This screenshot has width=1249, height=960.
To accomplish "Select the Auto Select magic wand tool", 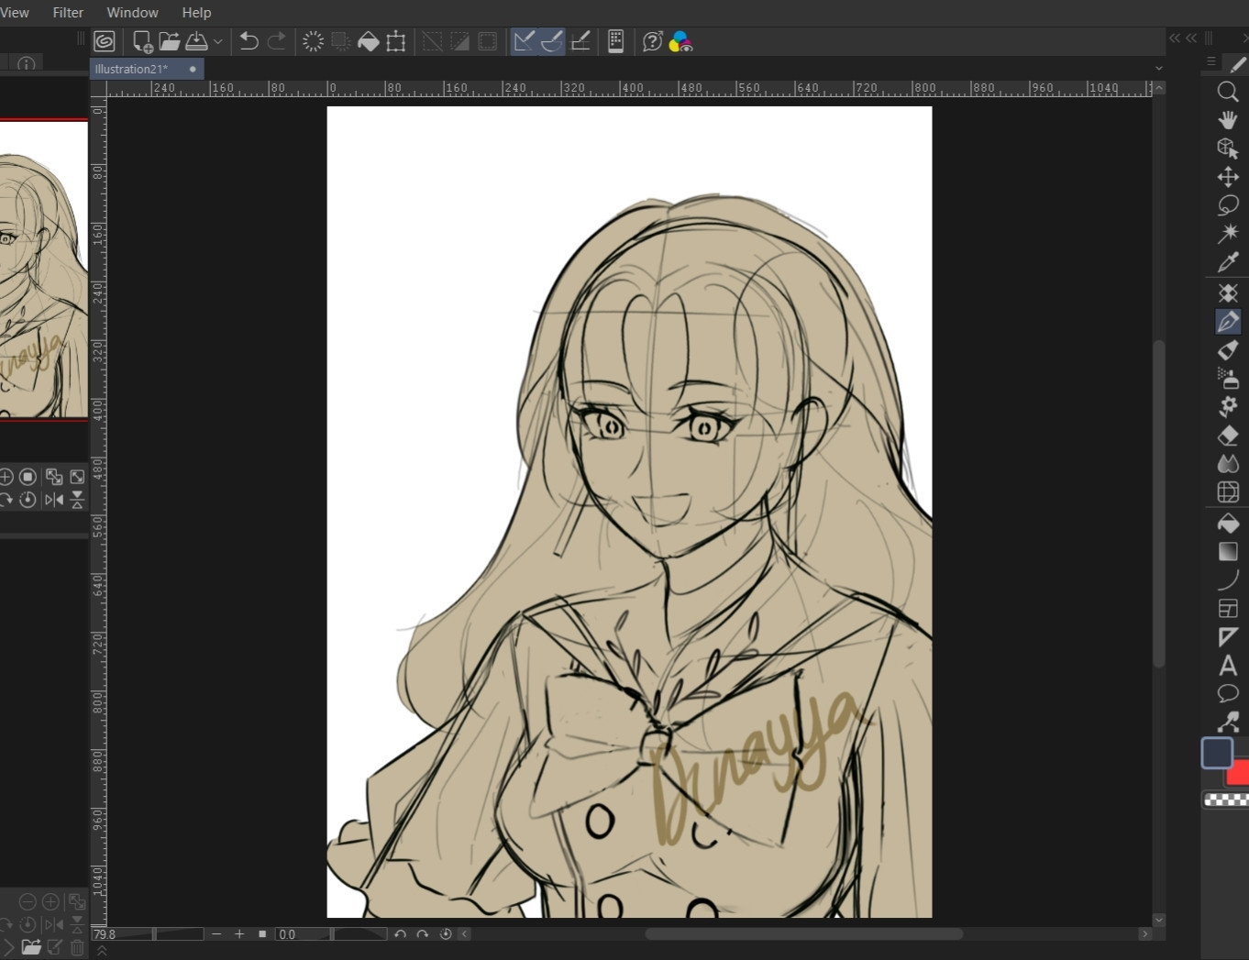I will pos(1228,234).
